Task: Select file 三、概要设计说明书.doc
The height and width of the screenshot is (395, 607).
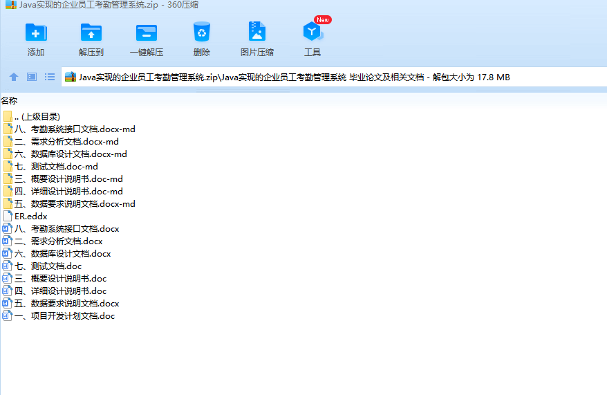Action: pos(55,278)
